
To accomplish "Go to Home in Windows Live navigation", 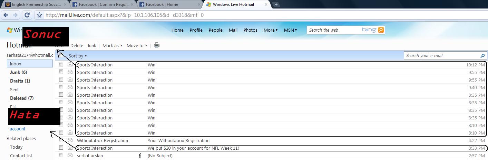I will [x=177, y=30].
